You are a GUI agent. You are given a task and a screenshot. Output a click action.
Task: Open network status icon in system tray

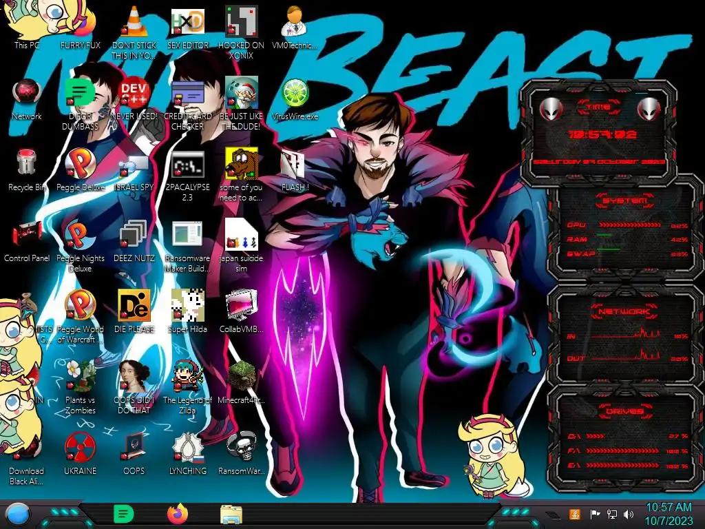(x=612, y=514)
